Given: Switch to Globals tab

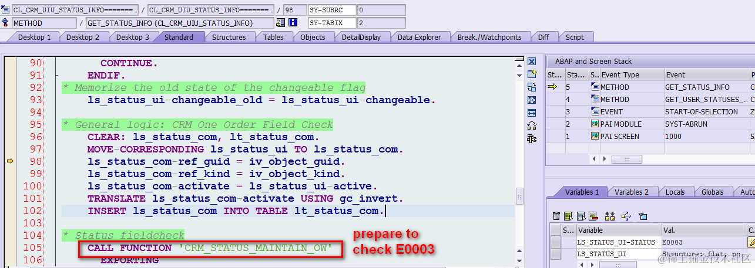Looking at the screenshot, I should click(712, 192).
